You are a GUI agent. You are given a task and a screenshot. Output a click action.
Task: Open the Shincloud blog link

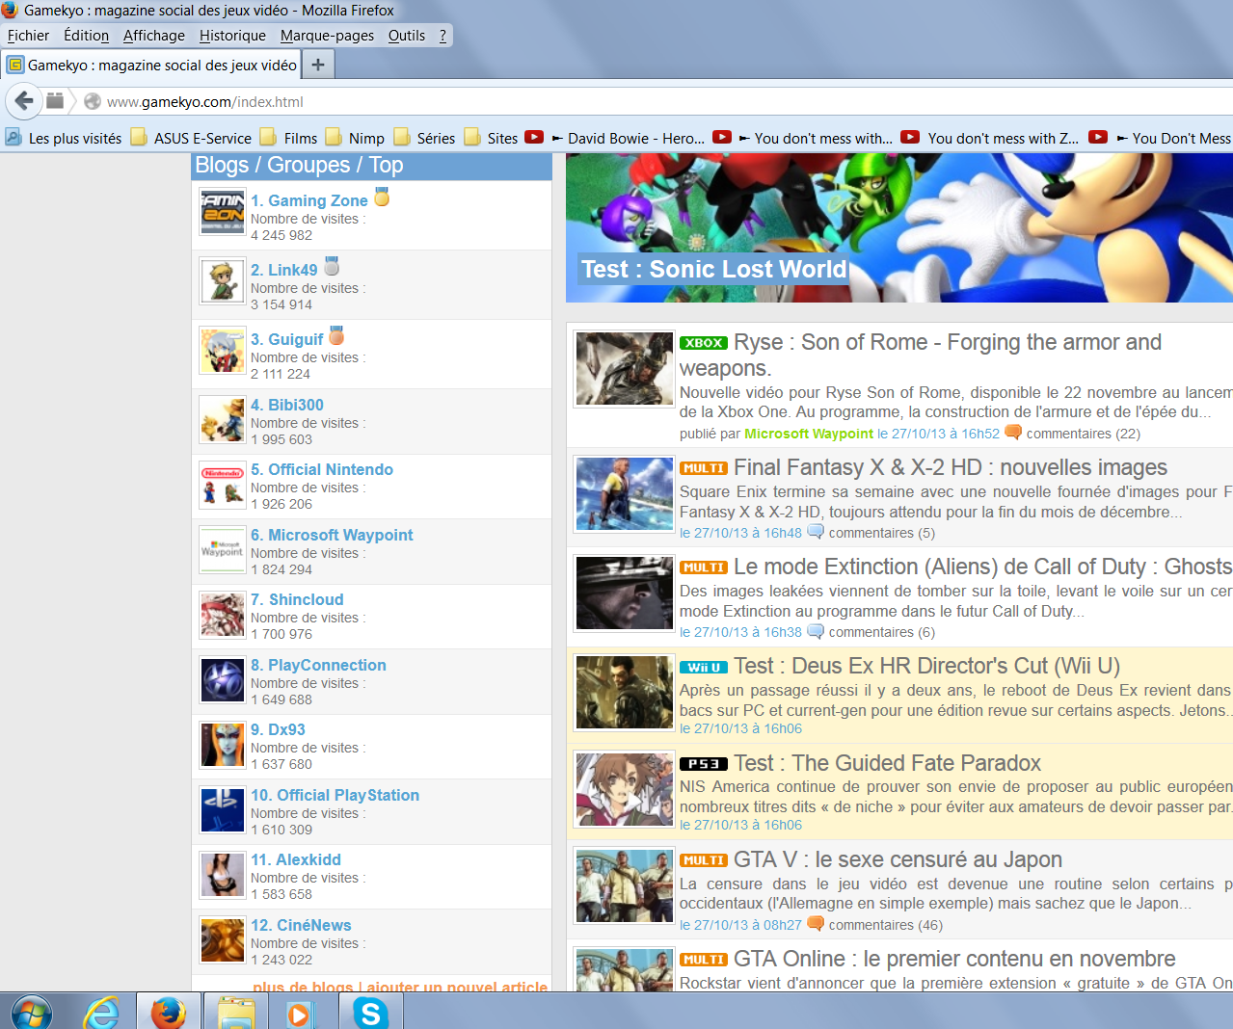coord(297,599)
